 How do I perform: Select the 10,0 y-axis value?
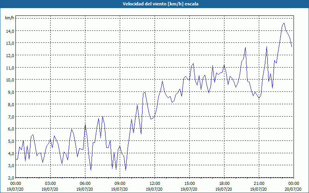click(x=10, y=80)
